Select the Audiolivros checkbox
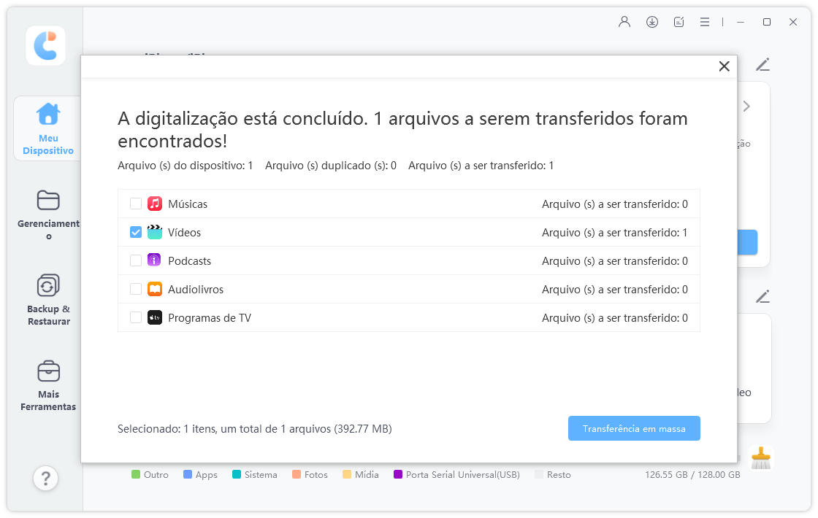 [x=136, y=290]
